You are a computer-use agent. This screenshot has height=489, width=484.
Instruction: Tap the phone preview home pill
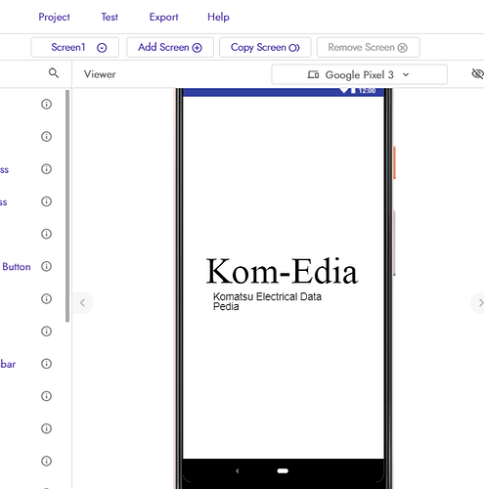pyautogui.click(x=283, y=470)
